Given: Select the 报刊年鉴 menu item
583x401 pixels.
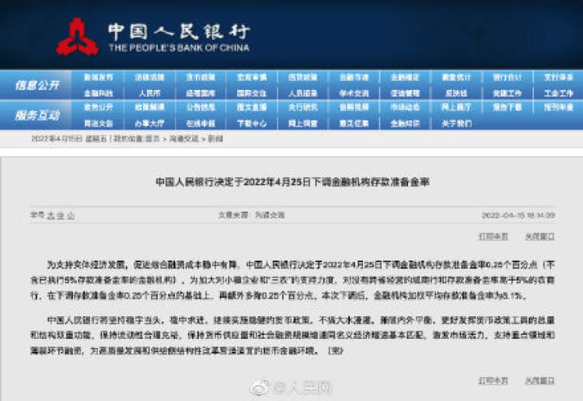Looking at the screenshot, I should click(558, 107).
